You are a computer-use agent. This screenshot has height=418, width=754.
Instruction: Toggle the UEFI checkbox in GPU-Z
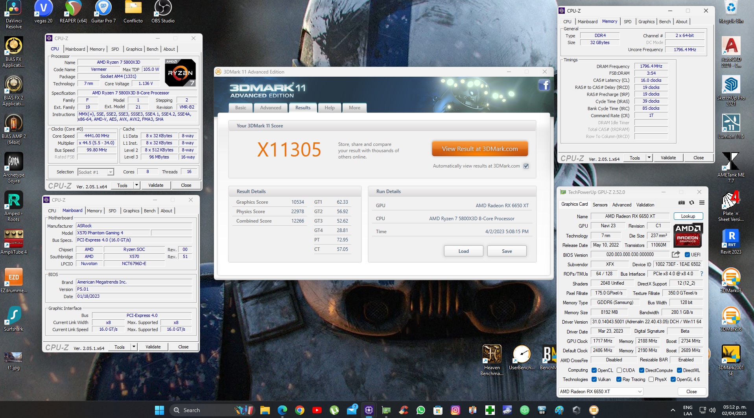[x=687, y=254]
